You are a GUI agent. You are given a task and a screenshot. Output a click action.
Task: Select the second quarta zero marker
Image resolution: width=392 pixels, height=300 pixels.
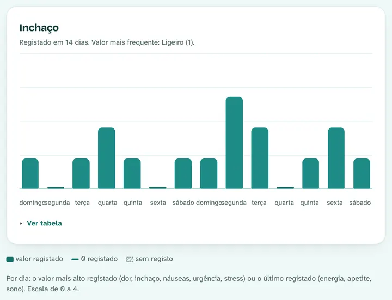[285, 188]
